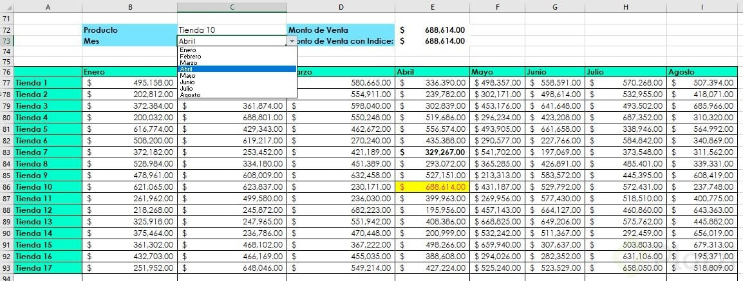Select cell with 558,591.00
This screenshot has height=281, width=743.
[555, 83]
